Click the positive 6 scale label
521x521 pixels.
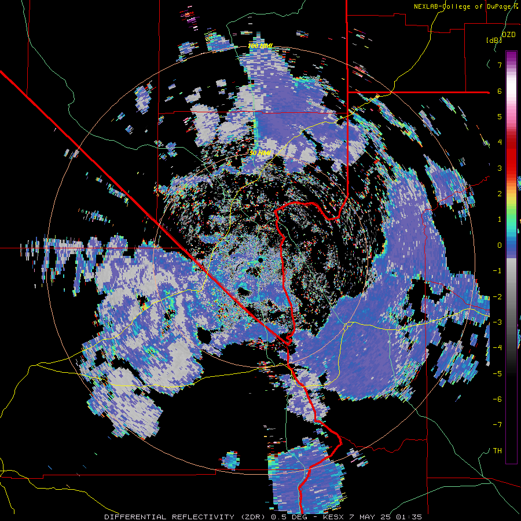[x=500, y=91]
